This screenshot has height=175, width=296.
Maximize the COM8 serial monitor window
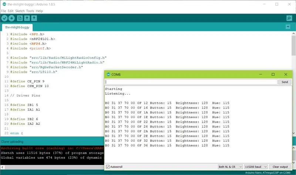pos(273,75)
